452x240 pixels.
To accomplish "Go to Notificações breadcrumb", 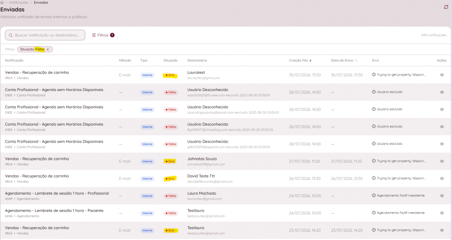I will point(19,2).
